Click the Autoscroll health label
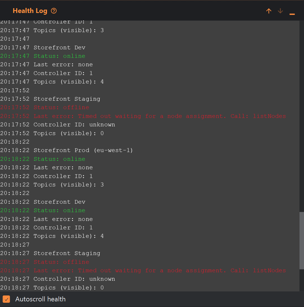304x307 pixels. click(x=41, y=299)
